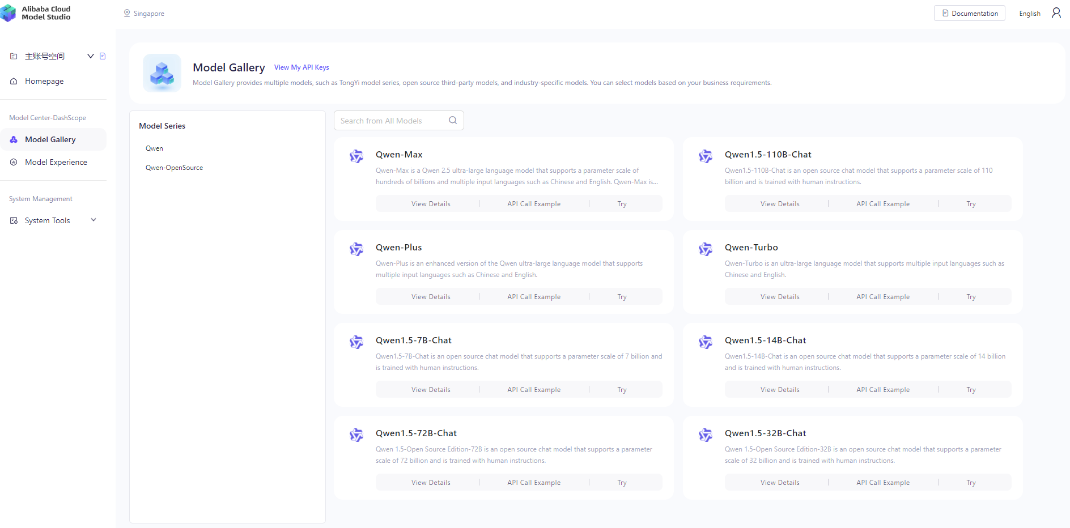
Task: Focus the Search from All Models field
Action: tap(399, 120)
